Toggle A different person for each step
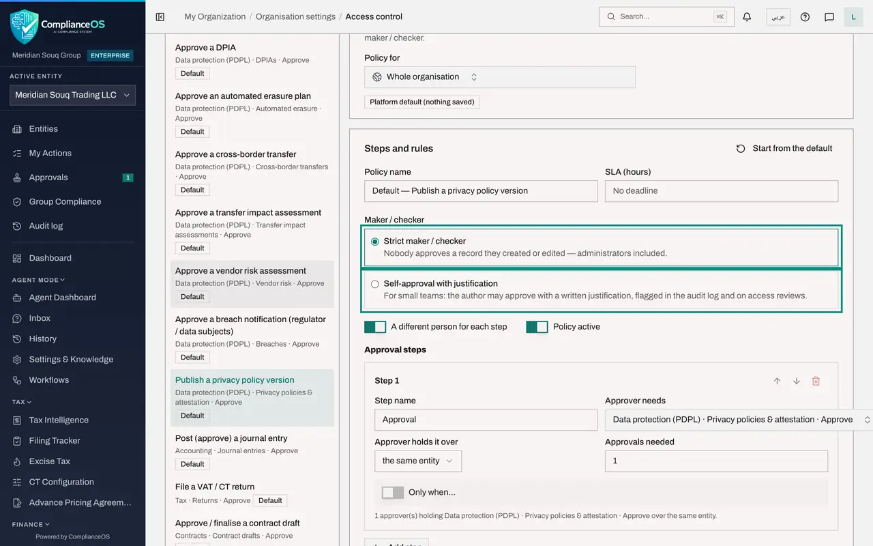This screenshot has width=873, height=546. click(375, 327)
